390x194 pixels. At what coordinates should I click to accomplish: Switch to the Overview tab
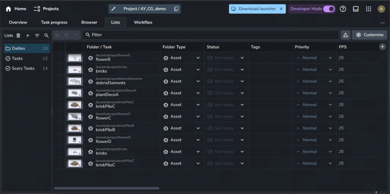(18, 22)
